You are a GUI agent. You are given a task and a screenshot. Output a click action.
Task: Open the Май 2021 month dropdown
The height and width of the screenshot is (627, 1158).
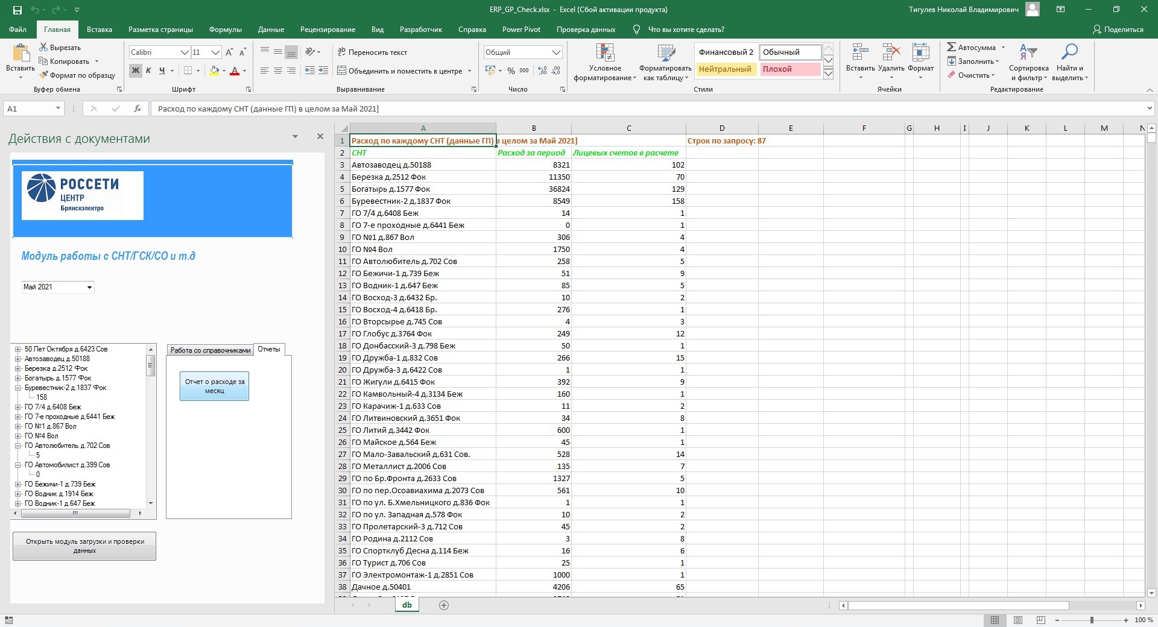point(89,288)
